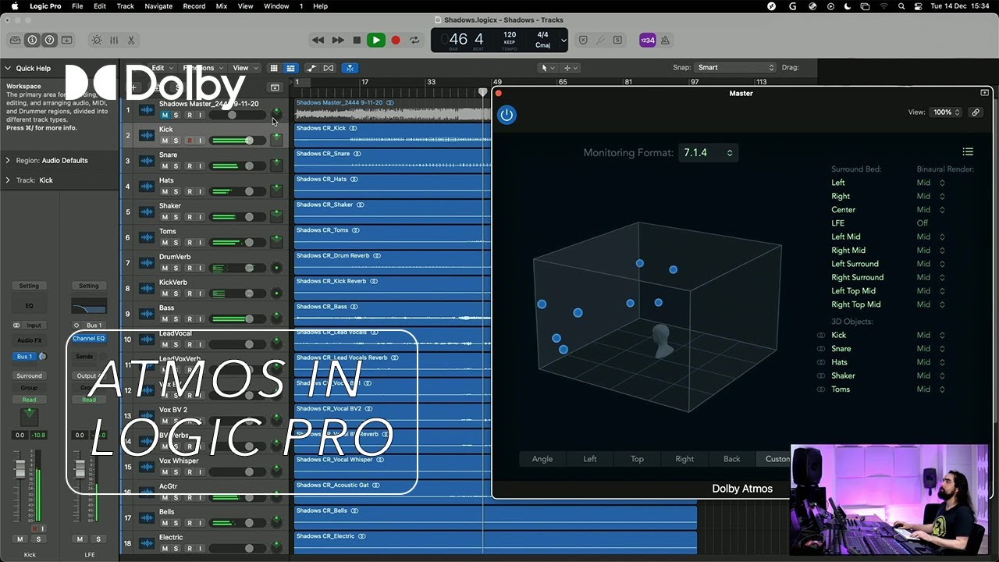Toggle record enable R on Kick track
Screen dimensions: 999x562
click(189, 140)
